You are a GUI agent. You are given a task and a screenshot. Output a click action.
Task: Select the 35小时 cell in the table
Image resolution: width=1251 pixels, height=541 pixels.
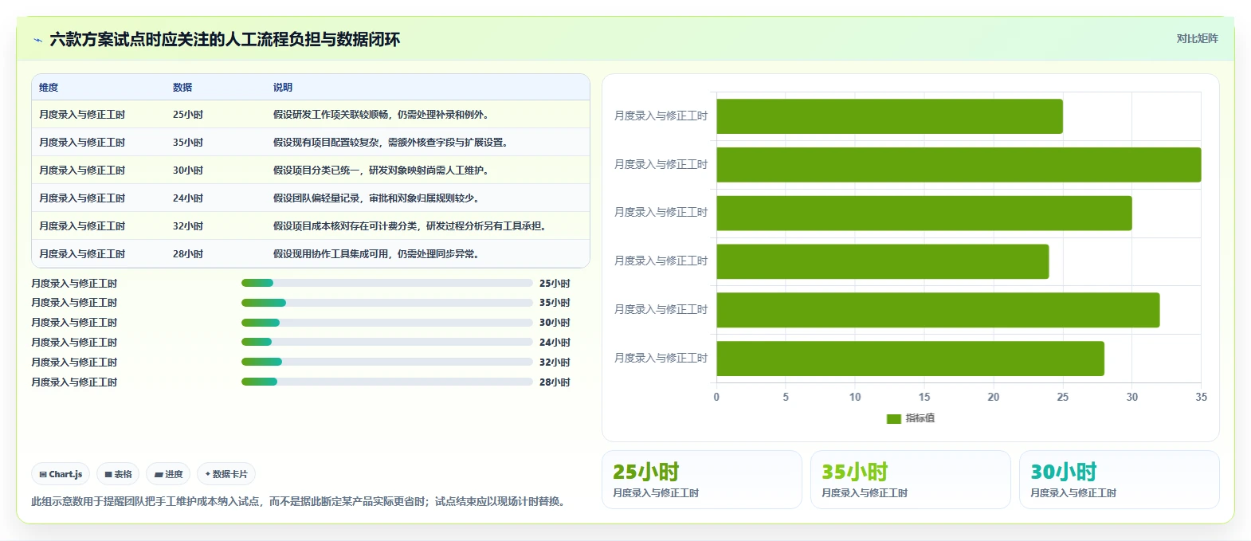[188, 143]
